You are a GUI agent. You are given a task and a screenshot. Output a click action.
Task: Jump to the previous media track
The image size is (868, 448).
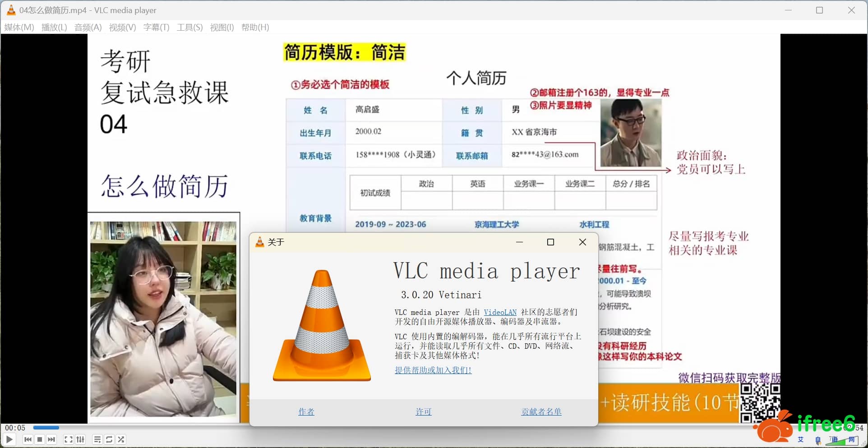(28, 439)
